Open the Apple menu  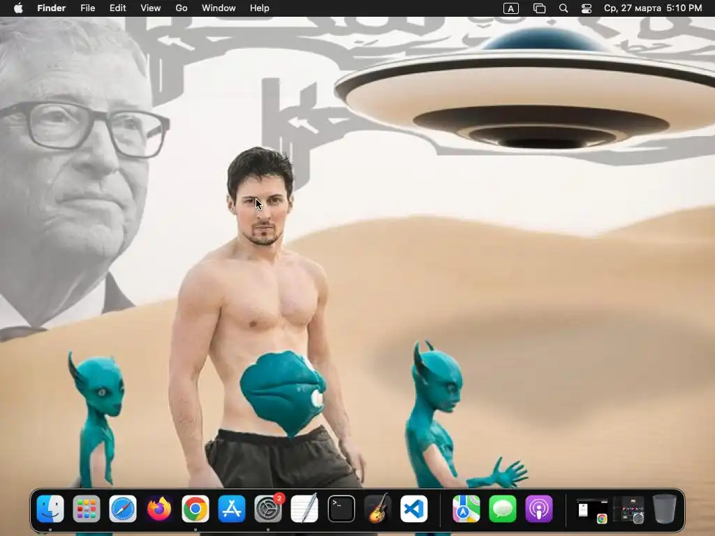[18, 8]
